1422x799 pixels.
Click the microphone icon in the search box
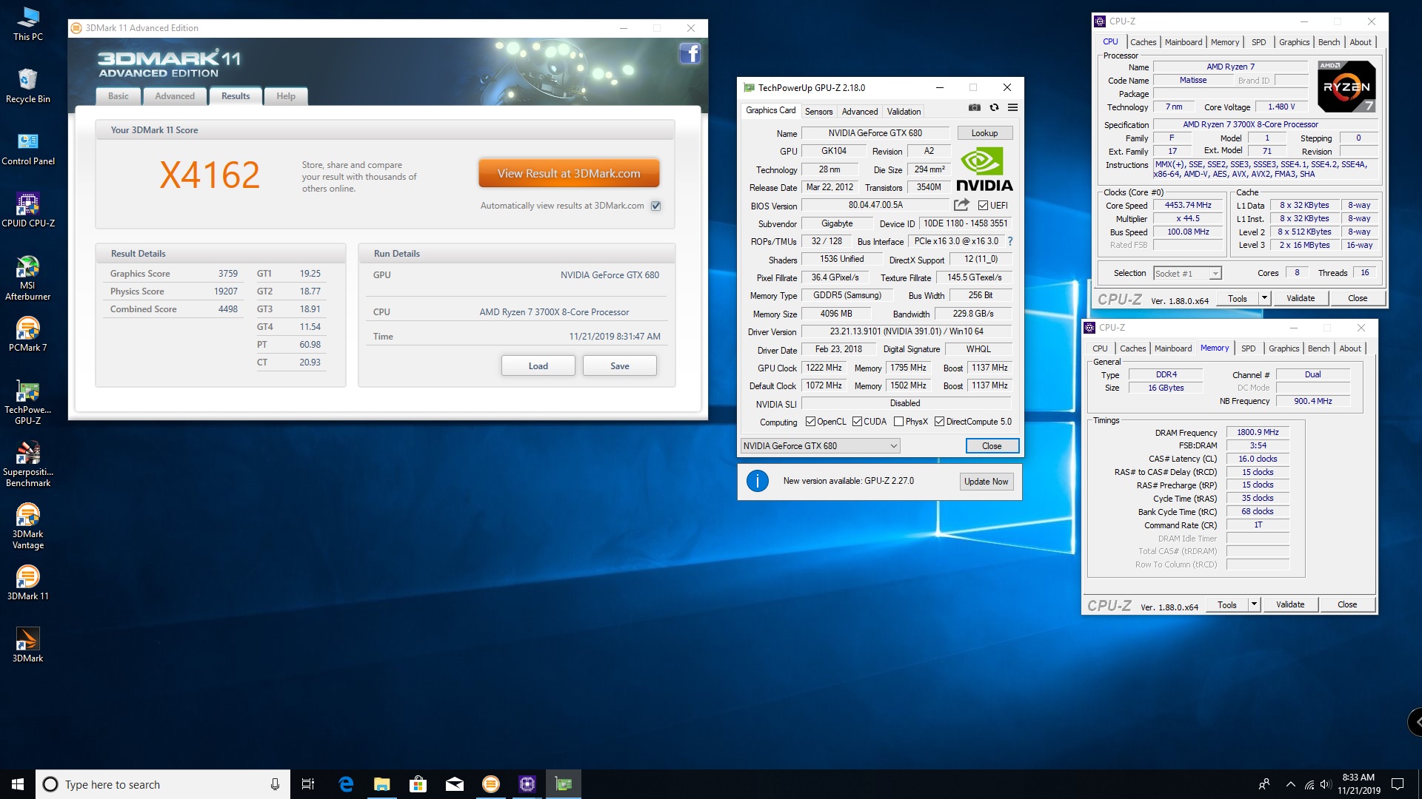(275, 784)
